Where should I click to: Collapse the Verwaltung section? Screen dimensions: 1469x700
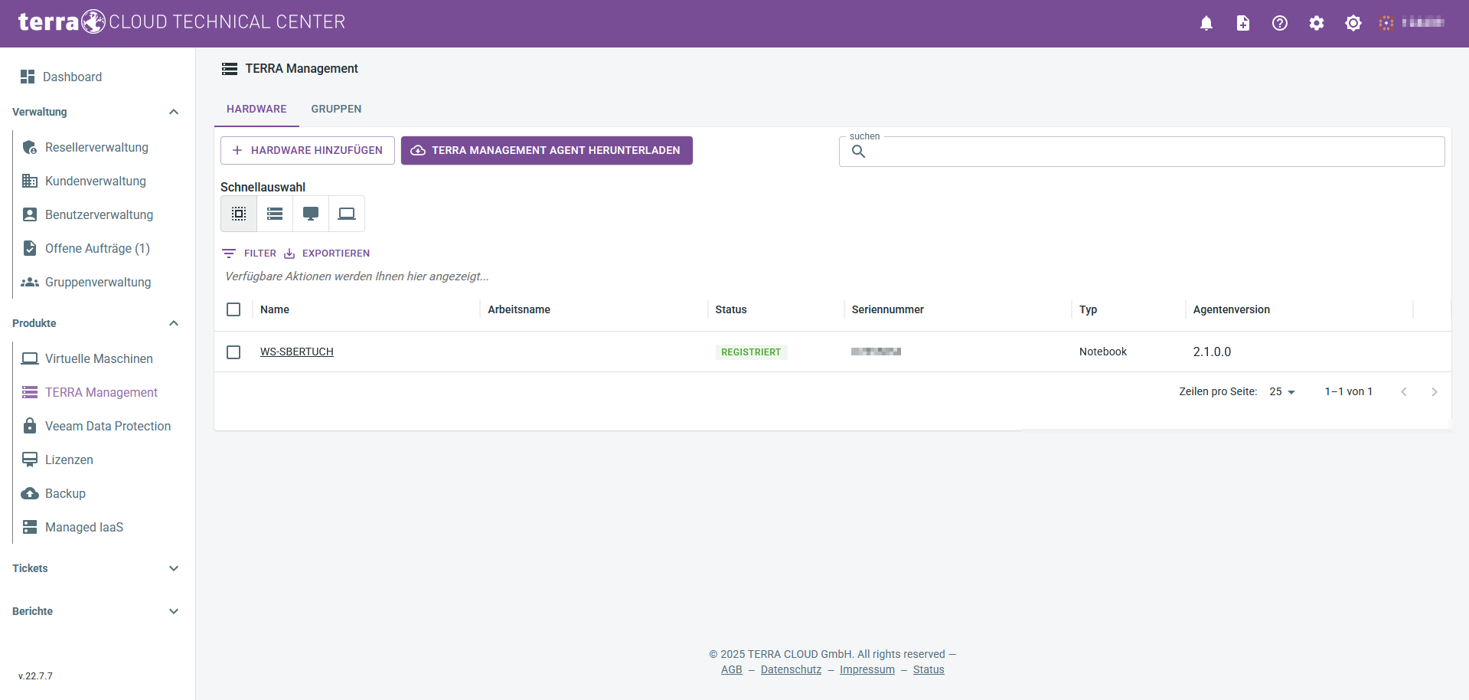(x=174, y=112)
